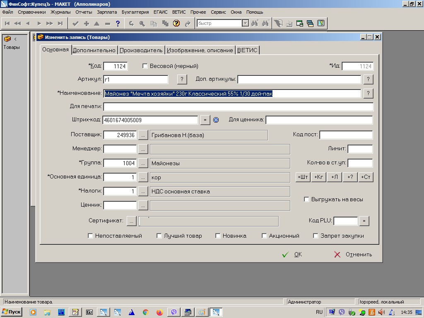The height and width of the screenshot is (318, 424).
Task: Open Chrome from the taskbar
Action: [145, 312]
